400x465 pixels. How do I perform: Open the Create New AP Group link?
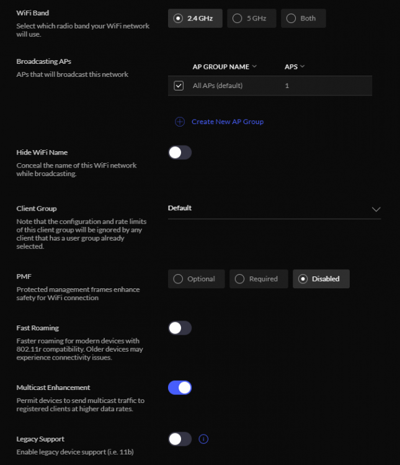click(x=228, y=122)
